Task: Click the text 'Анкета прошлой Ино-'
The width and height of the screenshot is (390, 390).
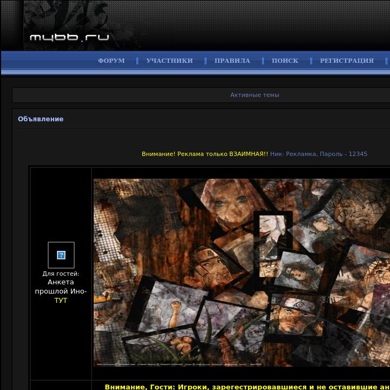Action: coord(61,287)
